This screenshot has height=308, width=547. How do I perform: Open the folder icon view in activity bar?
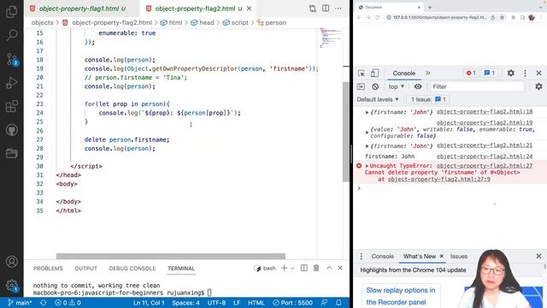click(11, 153)
